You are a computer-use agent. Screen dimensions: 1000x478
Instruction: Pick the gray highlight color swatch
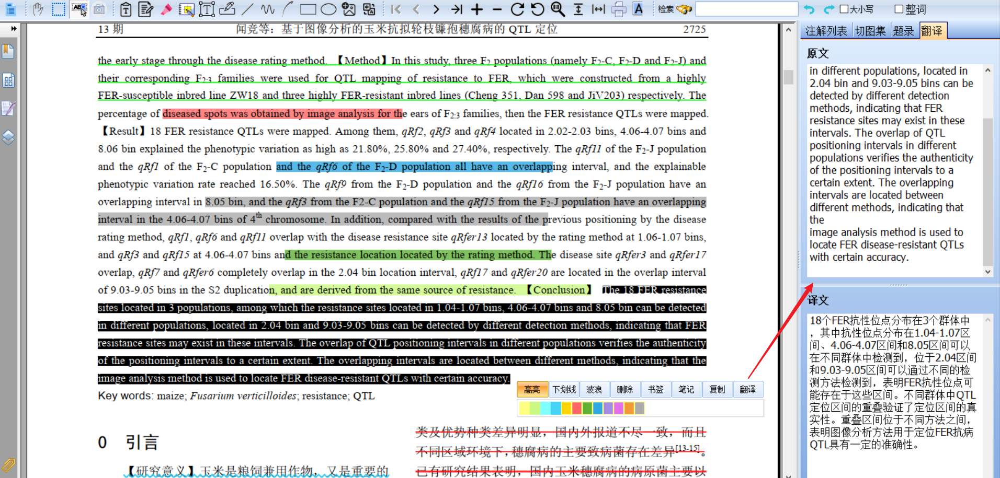[x=640, y=408]
